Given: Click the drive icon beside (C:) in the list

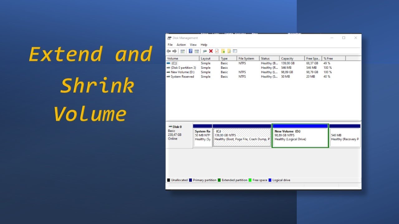Looking at the screenshot, I should pyautogui.click(x=168, y=63).
